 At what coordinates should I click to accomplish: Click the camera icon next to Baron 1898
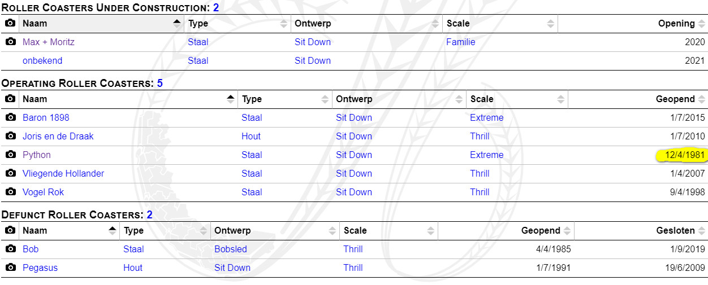click(x=10, y=117)
